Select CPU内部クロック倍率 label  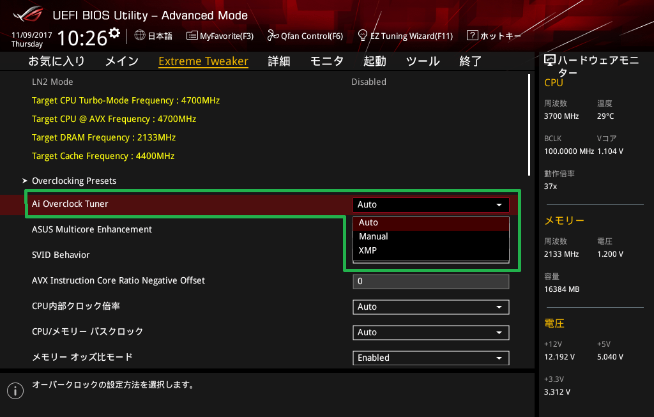click(76, 306)
